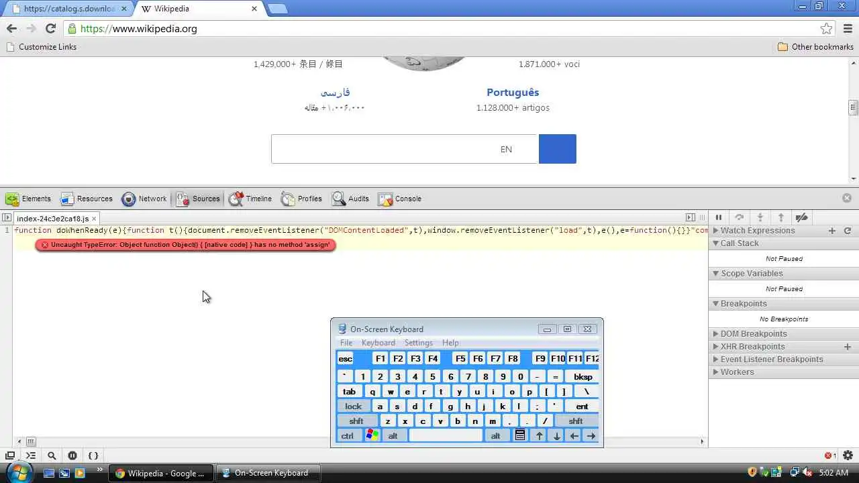Click the lock key on On-Screen Keyboard
This screenshot has width=859, height=483.
[x=353, y=407]
